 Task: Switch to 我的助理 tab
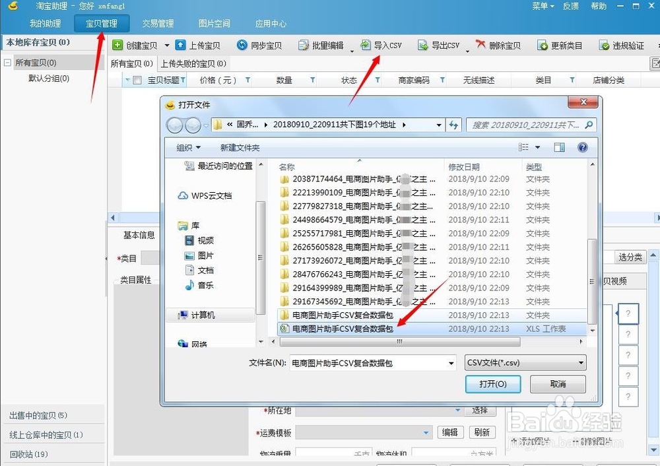click(x=45, y=24)
